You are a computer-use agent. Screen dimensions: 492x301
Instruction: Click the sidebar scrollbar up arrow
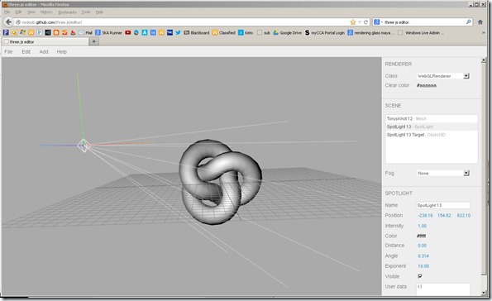483,60
